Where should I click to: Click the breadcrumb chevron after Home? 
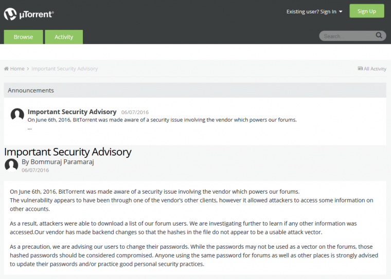[x=28, y=69]
